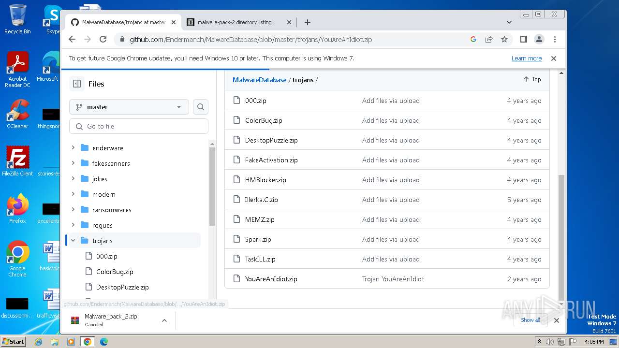
Task: Expand the fakescanners folder
Action: (x=73, y=163)
